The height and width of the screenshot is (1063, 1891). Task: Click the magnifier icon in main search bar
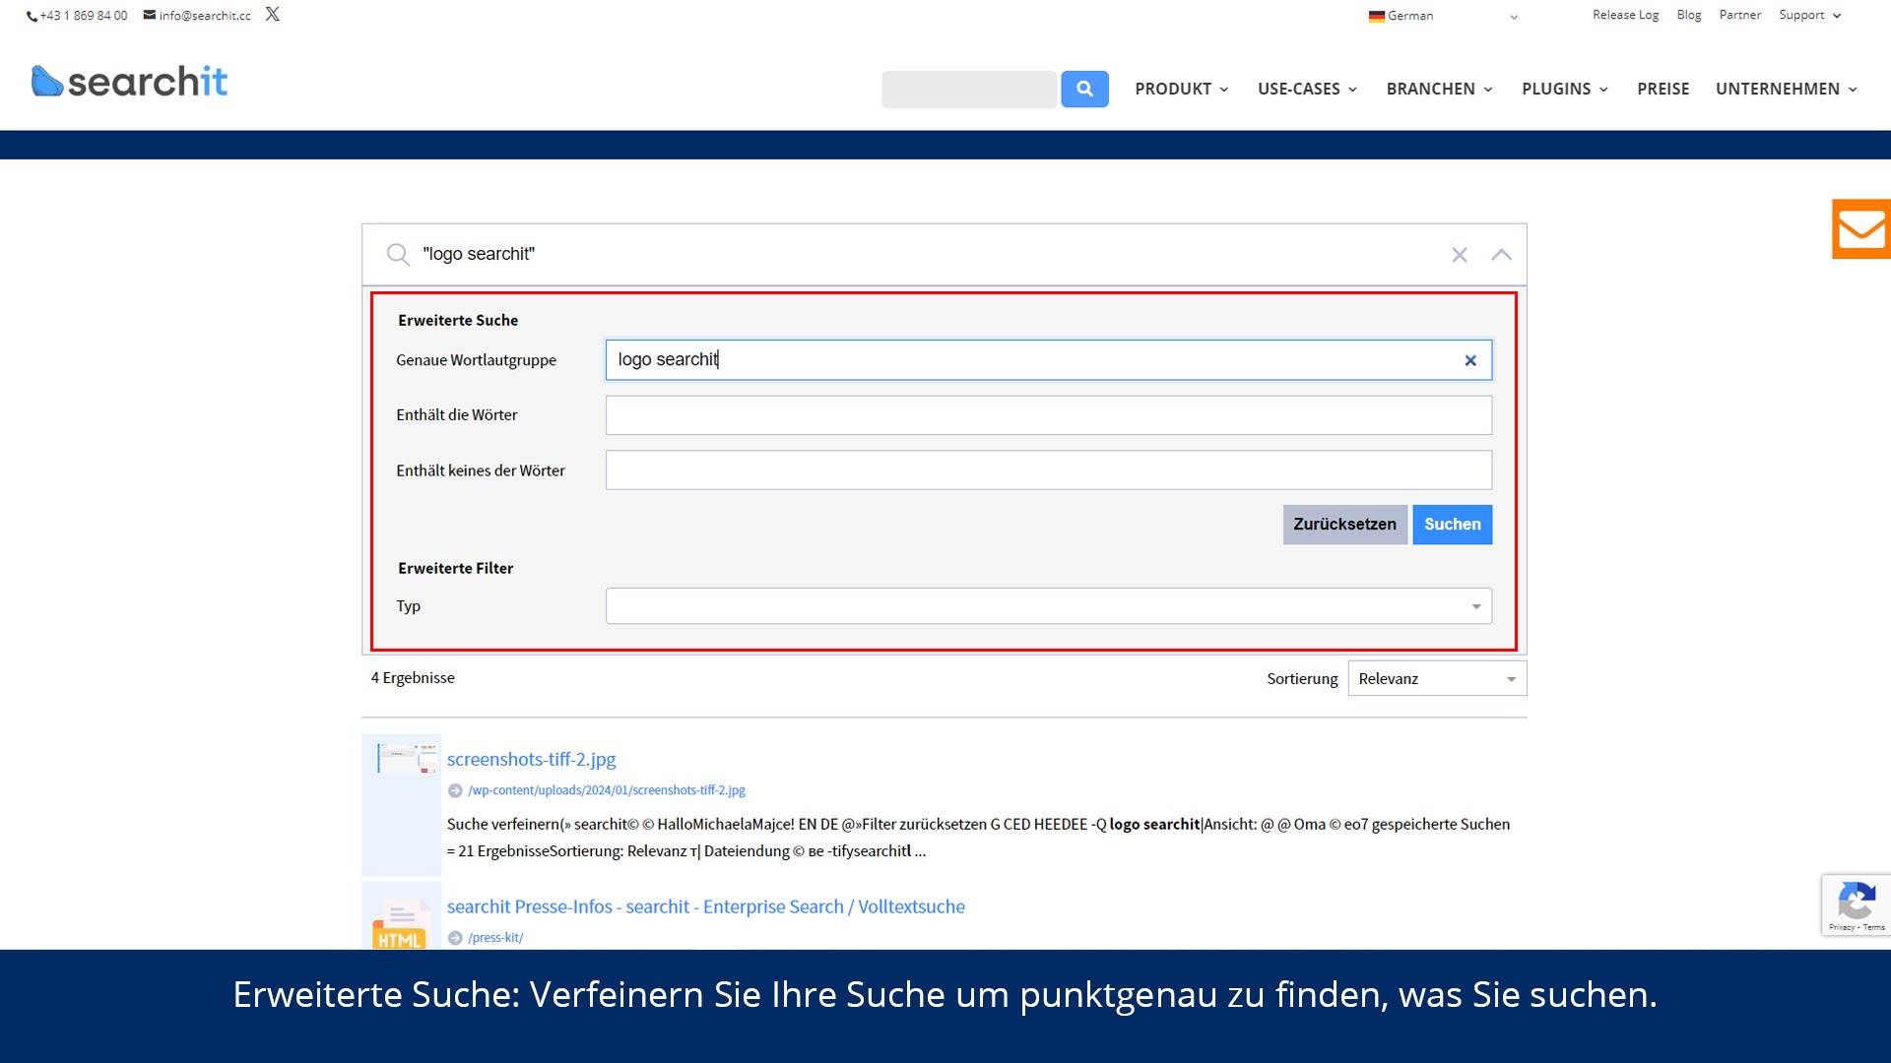[398, 254]
